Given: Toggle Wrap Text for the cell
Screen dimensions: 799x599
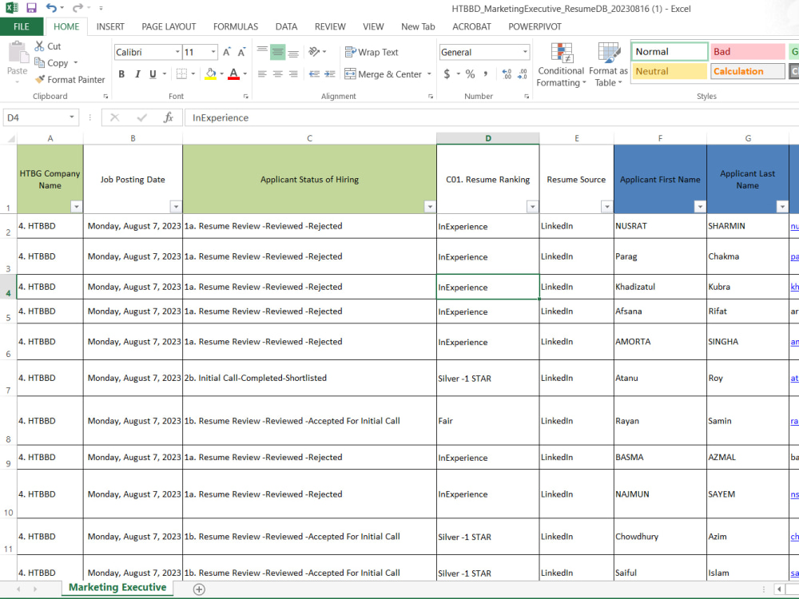Looking at the screenshot, I should (372, 52).
